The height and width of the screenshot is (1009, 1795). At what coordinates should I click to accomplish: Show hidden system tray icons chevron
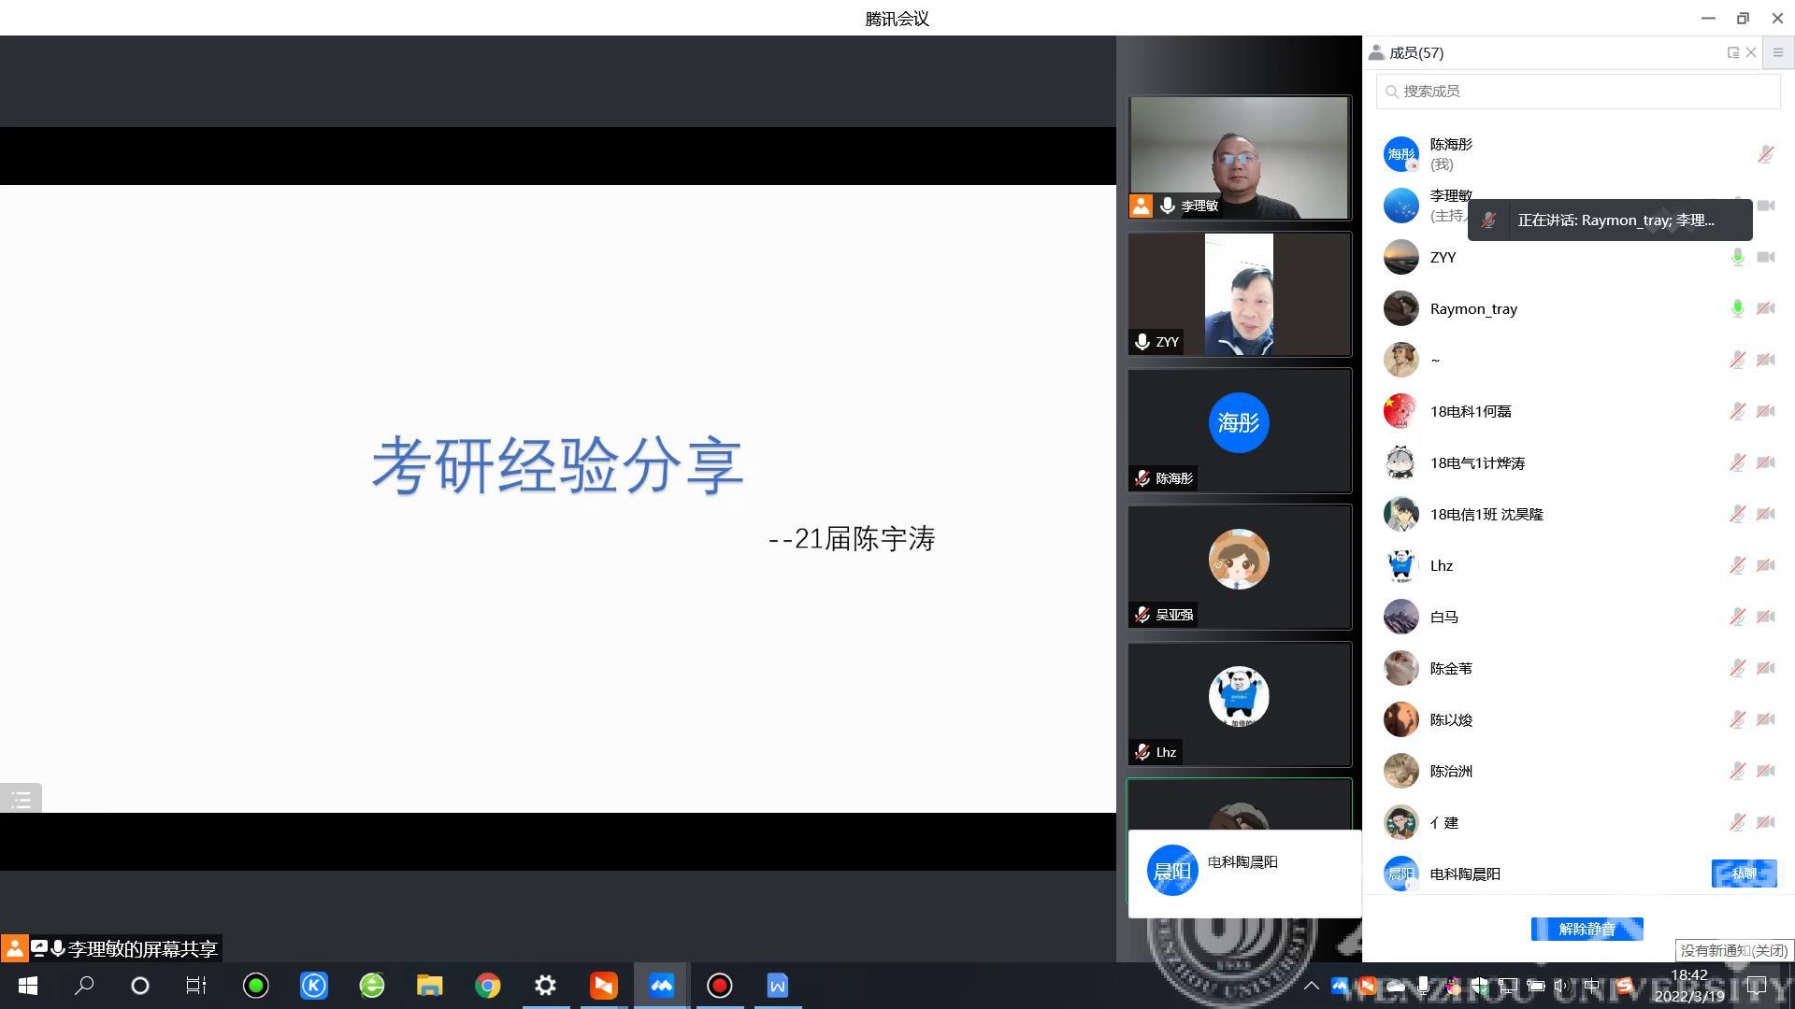tap(1312, 986)
